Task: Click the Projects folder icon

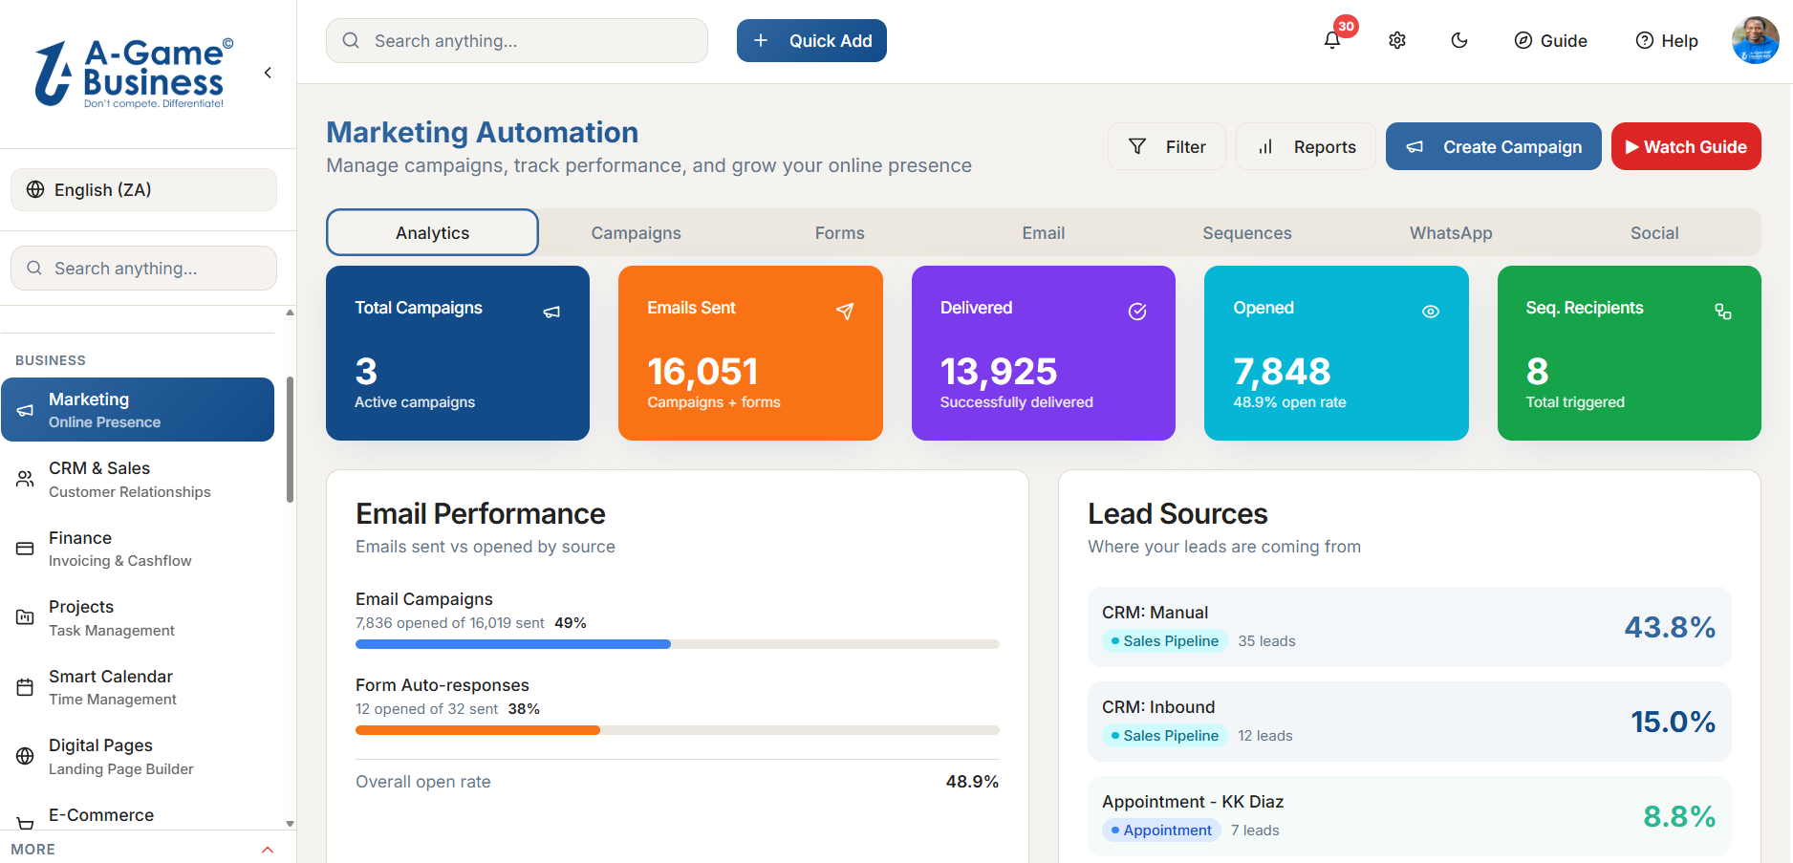Action: [x=25, y=618]
